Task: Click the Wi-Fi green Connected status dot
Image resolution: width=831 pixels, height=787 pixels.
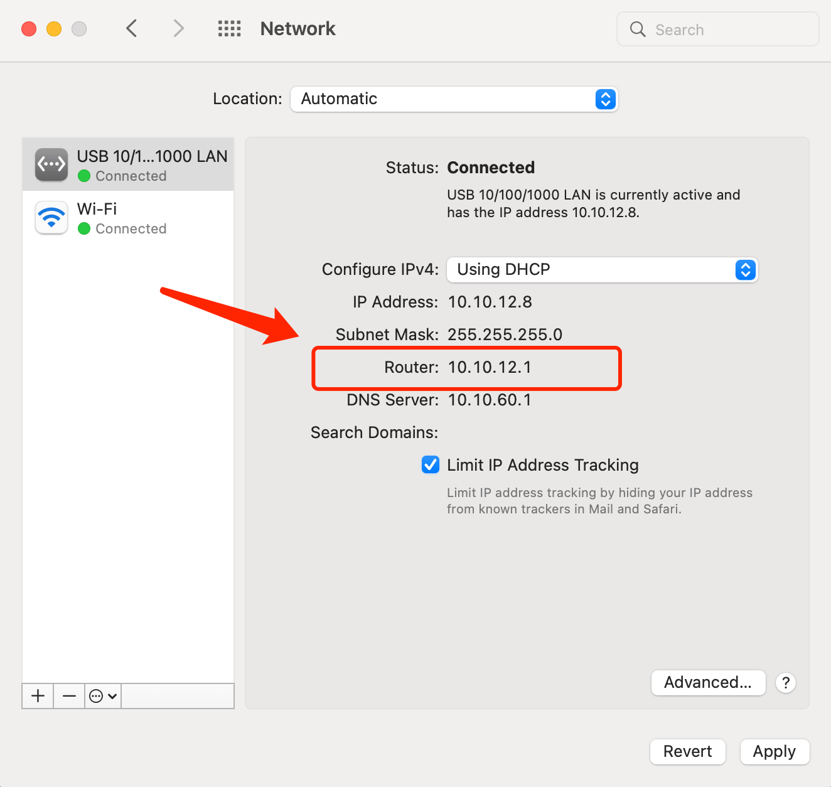Action: 84,228
